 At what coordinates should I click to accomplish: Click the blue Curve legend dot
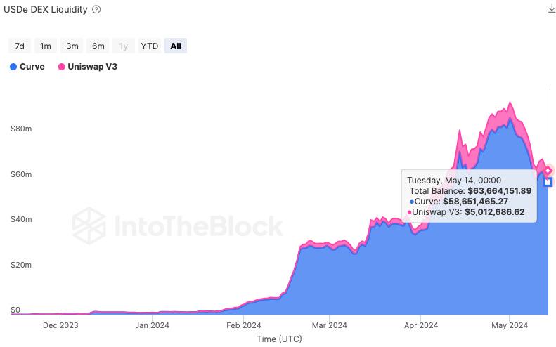point(13,67)
